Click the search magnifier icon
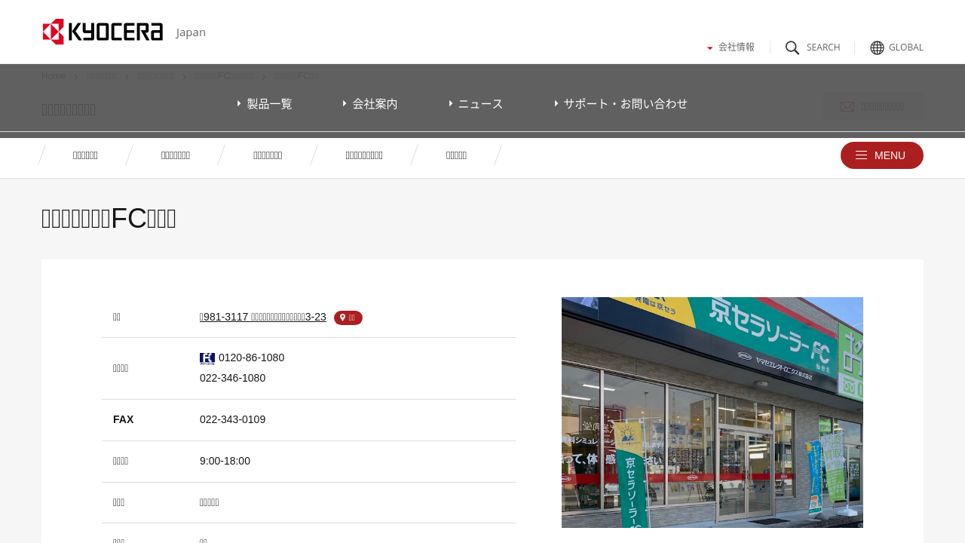This screenshot has width=965, height=543. click(792, 48)
